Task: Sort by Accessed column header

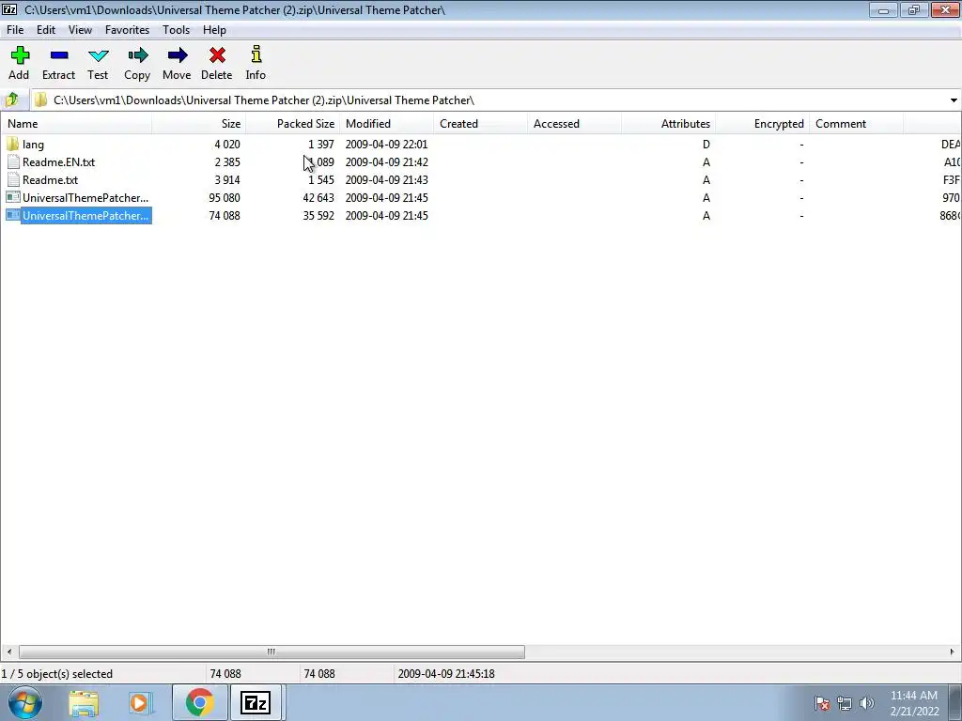Action: coord(574,123)
